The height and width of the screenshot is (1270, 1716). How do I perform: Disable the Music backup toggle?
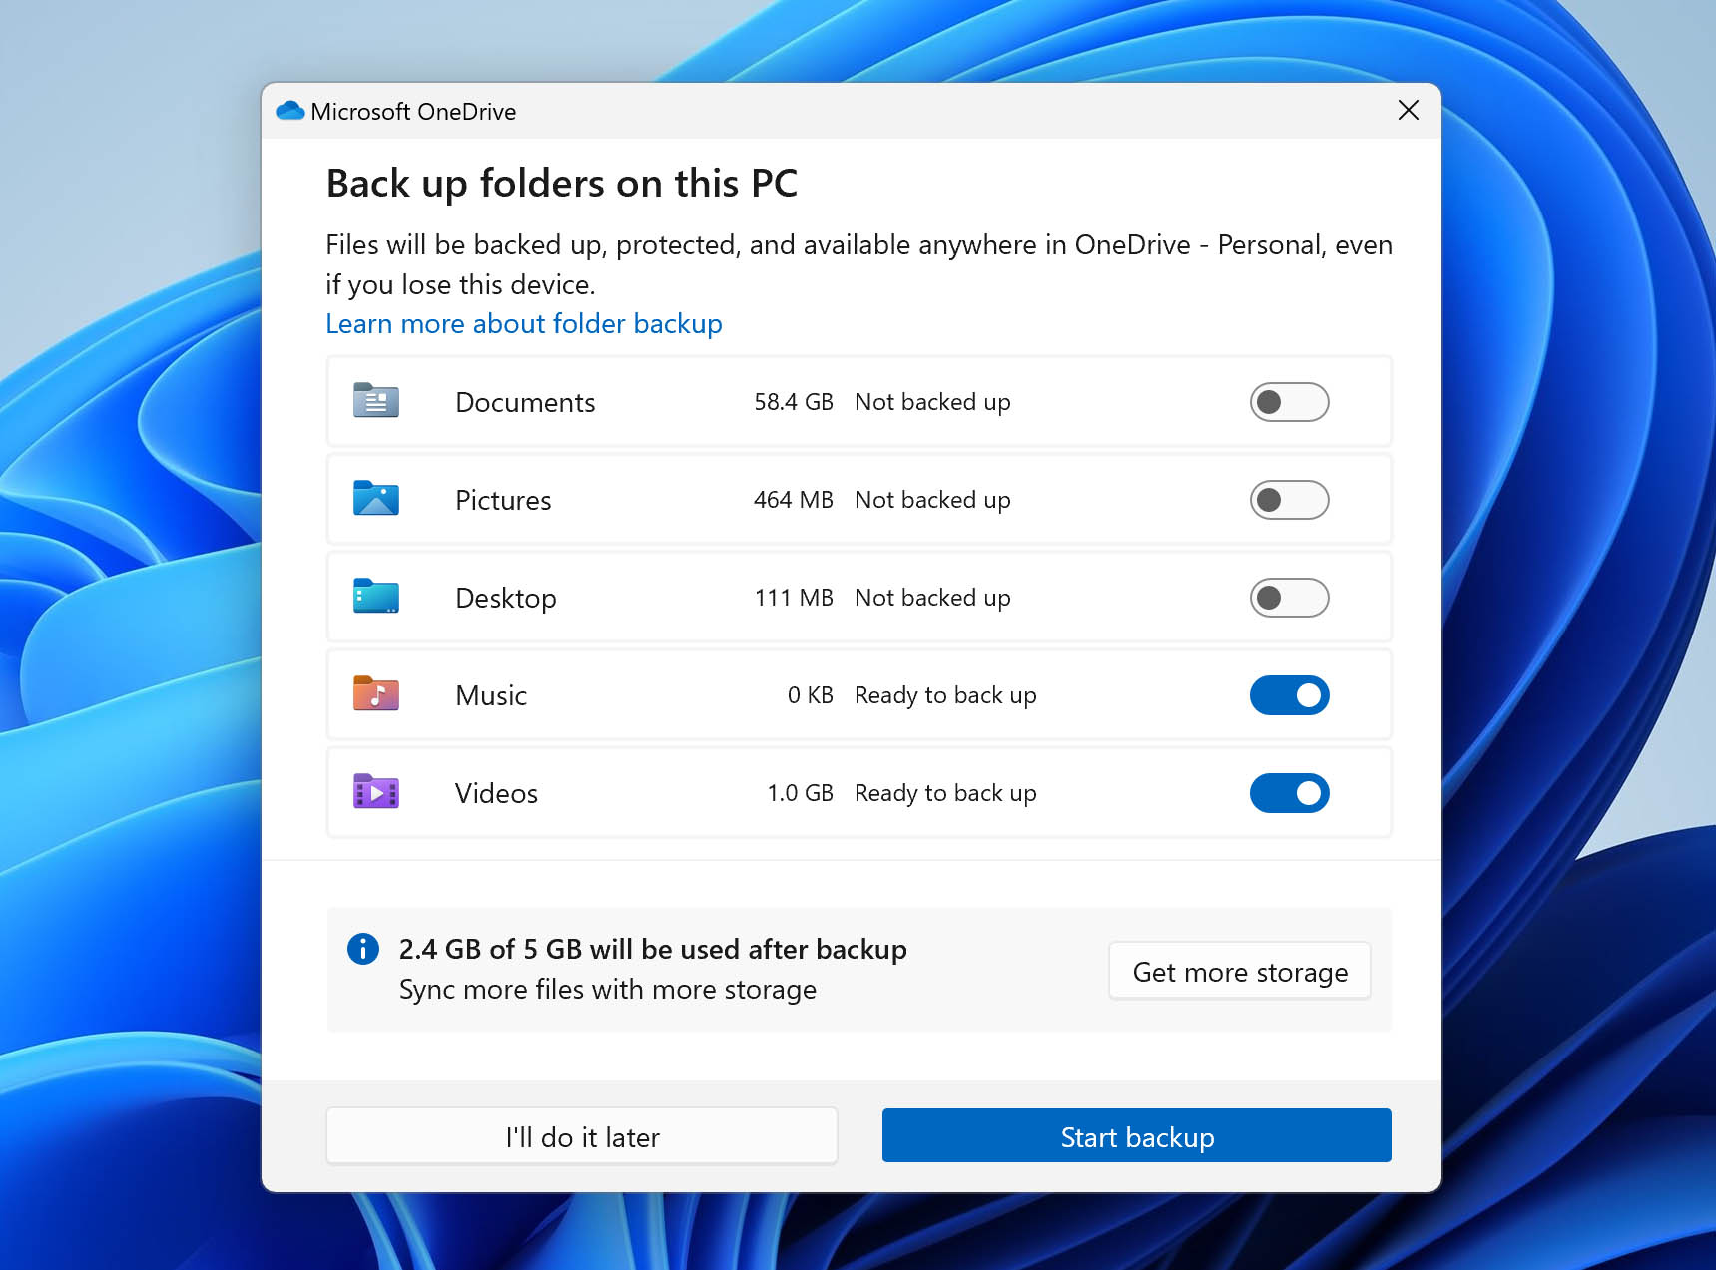(x=1289, y=695)
